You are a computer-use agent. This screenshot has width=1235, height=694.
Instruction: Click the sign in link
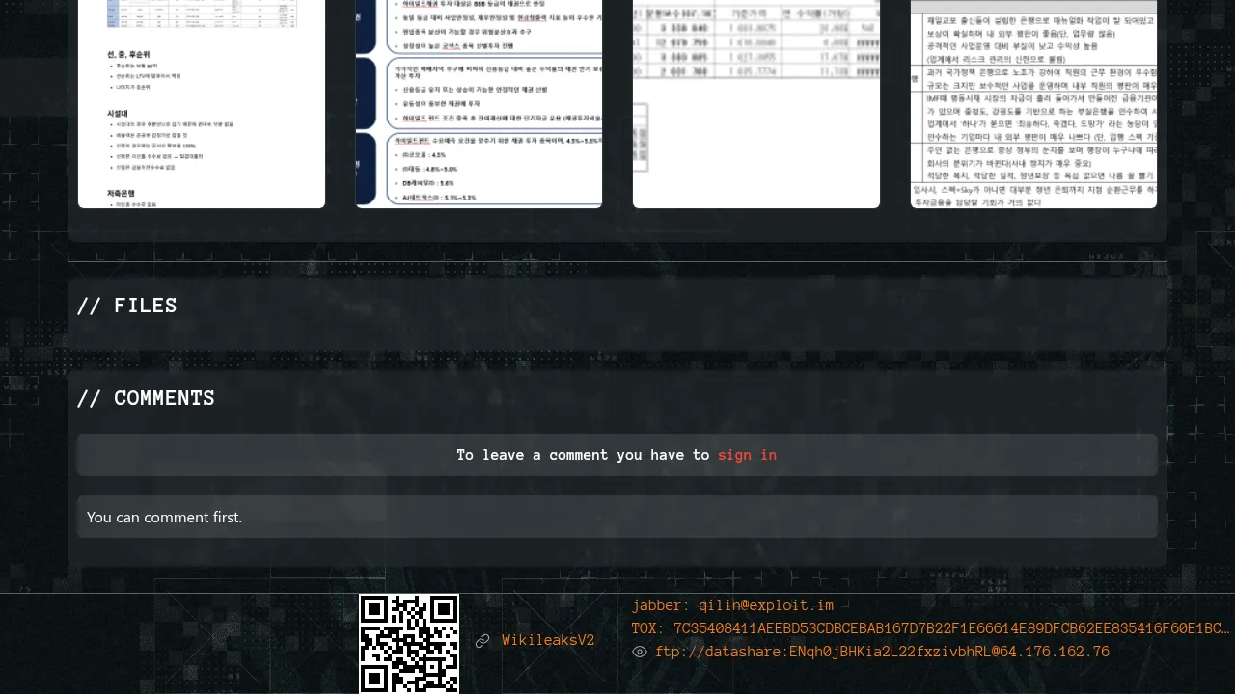click(x=747, y=455)
